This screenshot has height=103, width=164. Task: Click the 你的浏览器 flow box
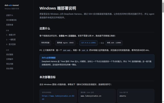45,43
